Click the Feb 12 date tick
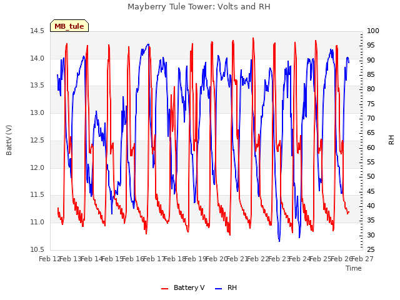 pos(49,259)
